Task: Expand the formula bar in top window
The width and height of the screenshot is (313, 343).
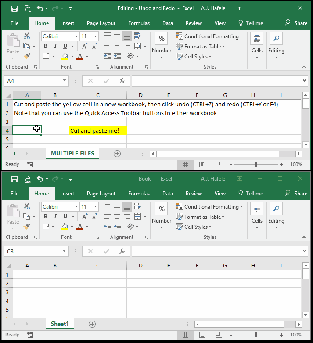Action: pos(304,81)
